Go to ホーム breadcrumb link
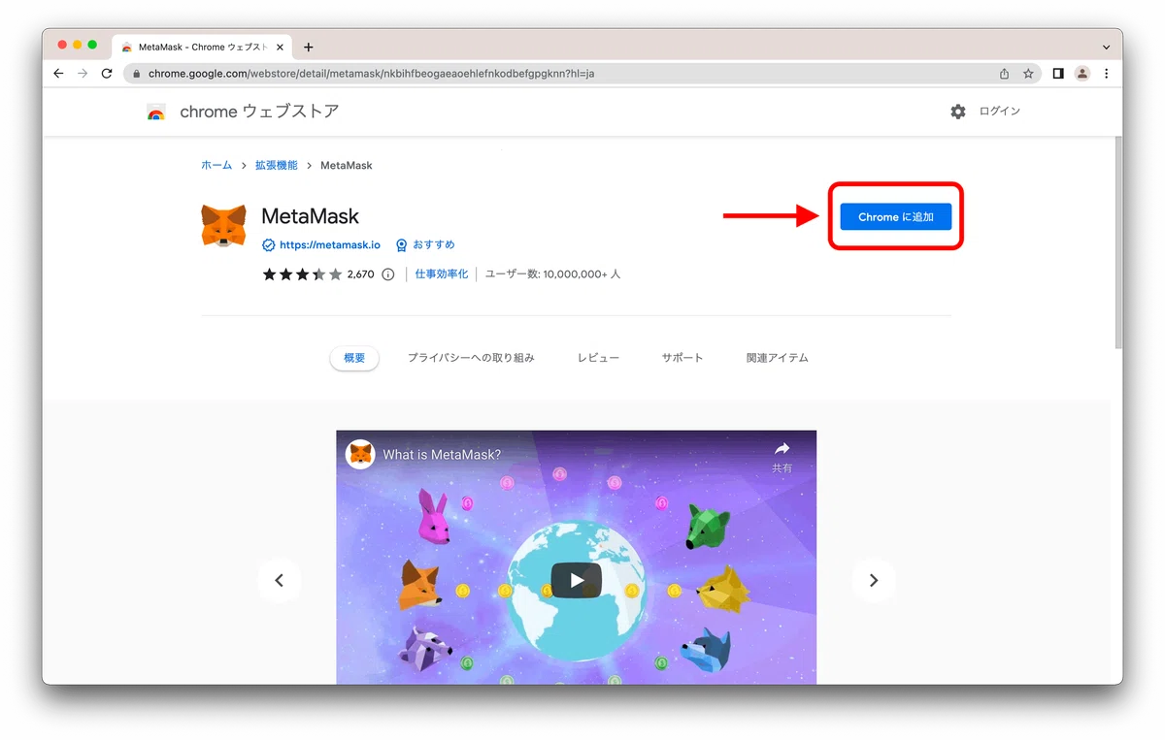 coord(216,166)
